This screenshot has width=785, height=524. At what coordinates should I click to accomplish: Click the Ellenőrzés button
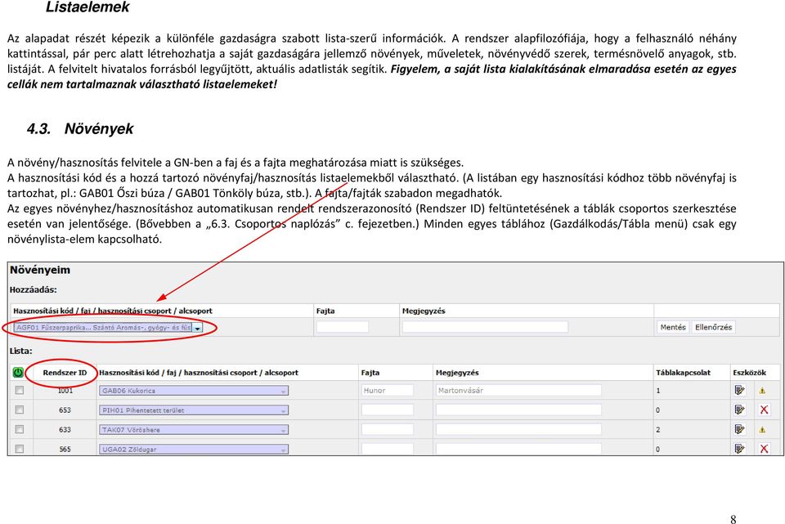pyautogui.click(x=713, y=327)
